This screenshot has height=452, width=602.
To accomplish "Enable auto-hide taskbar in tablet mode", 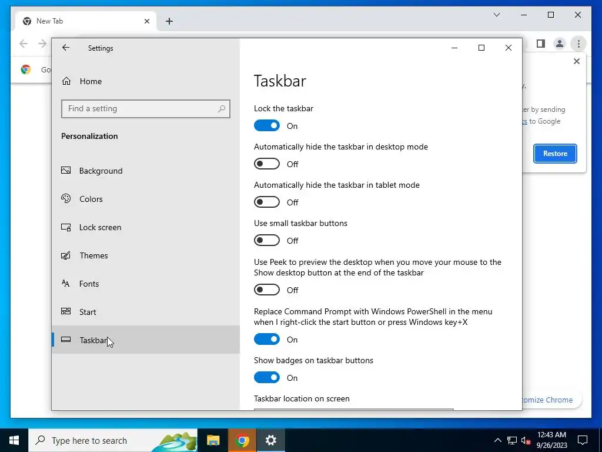I will coord(267,202).
